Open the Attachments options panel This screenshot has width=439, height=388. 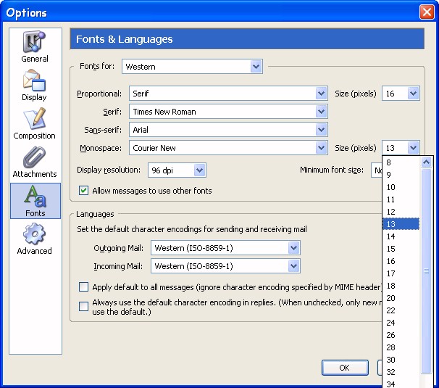(x=35, y=162)
